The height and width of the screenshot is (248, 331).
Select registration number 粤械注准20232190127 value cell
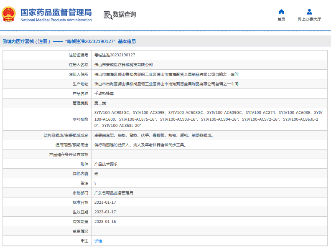115,55
